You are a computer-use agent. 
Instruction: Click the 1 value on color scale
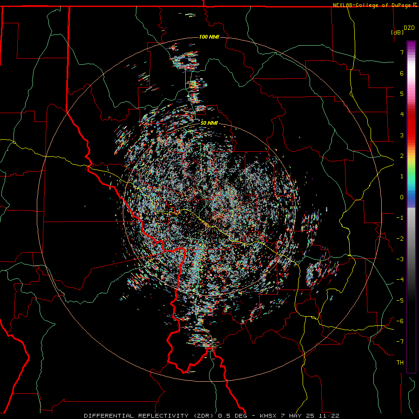[402, 176]
